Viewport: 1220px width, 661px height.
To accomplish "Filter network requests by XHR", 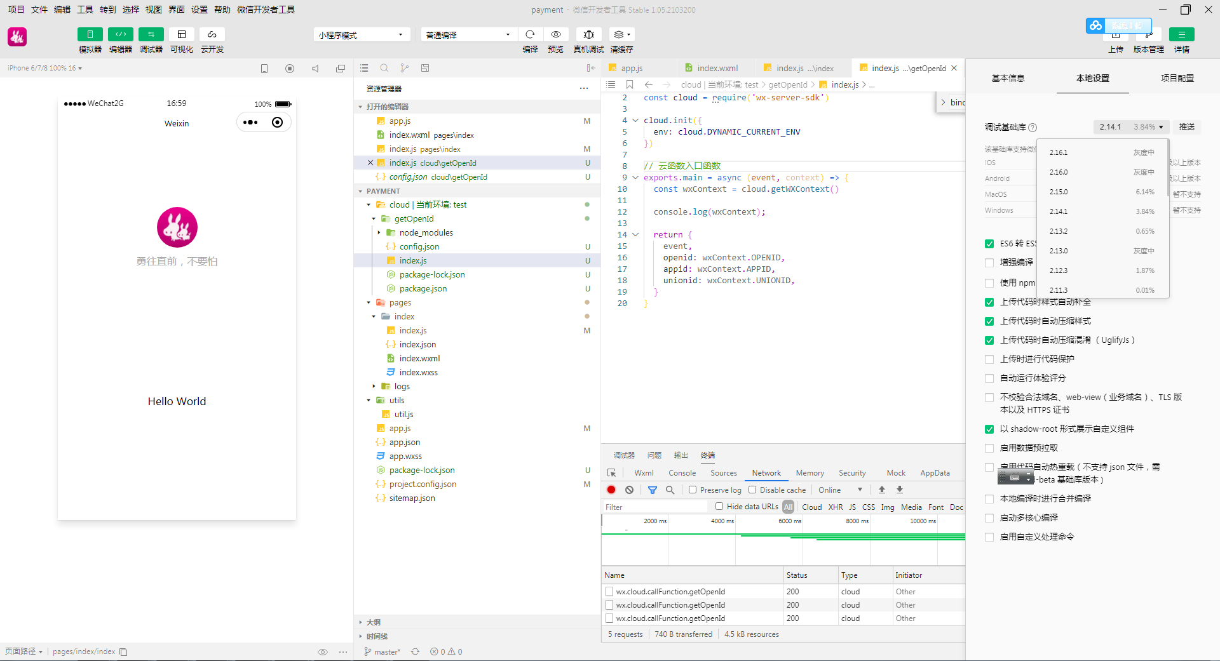I will click(836, 507).
